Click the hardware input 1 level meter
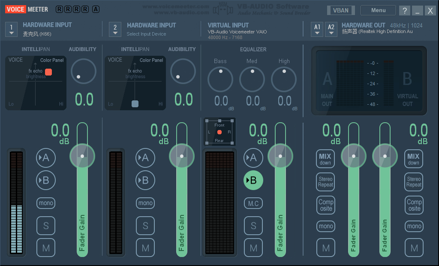 (17, 203)
